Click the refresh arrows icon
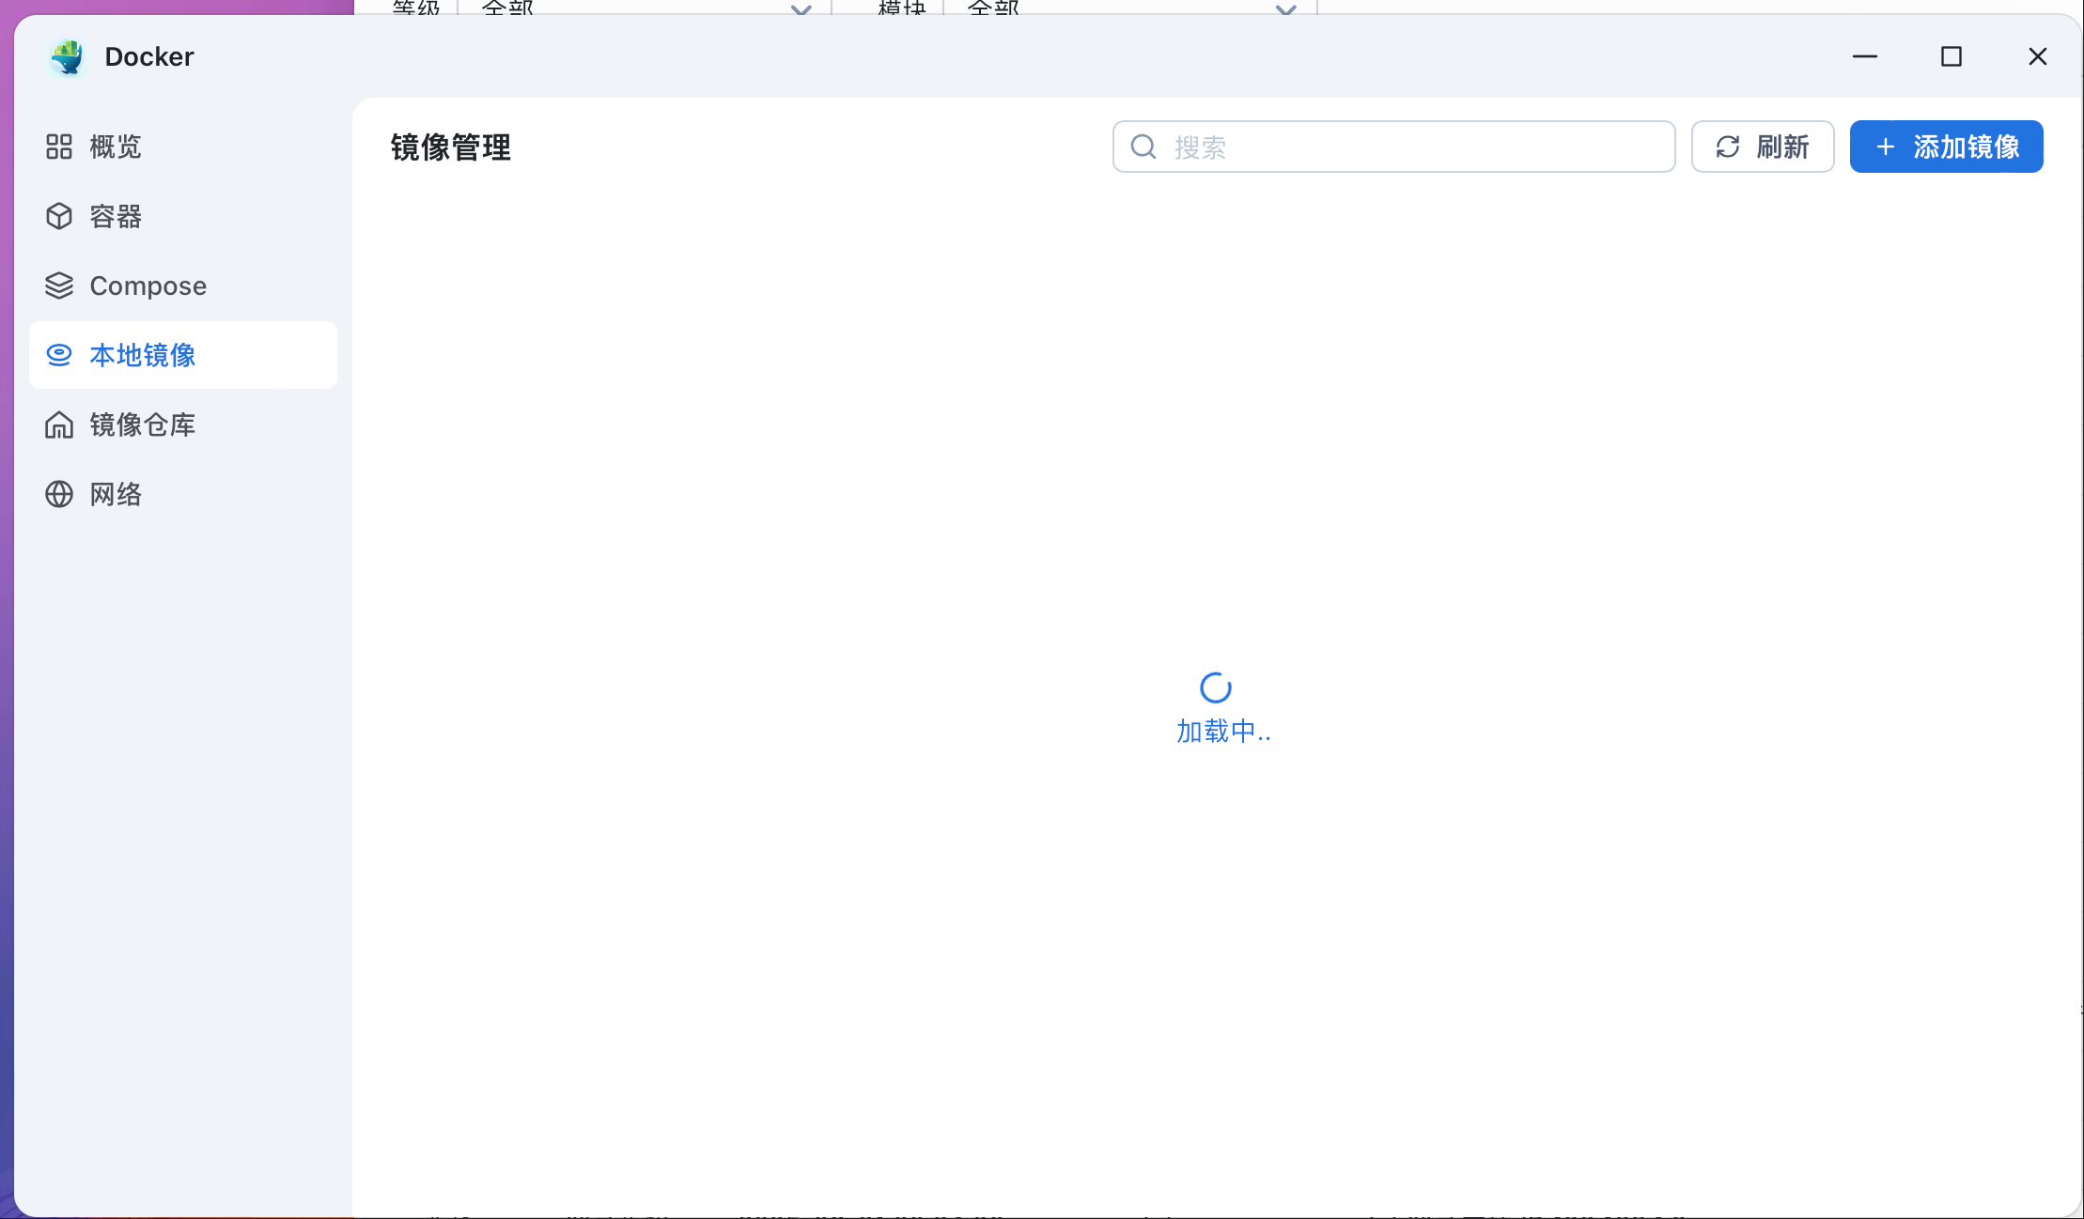2084x1219 pixels. coord(1728,147)
